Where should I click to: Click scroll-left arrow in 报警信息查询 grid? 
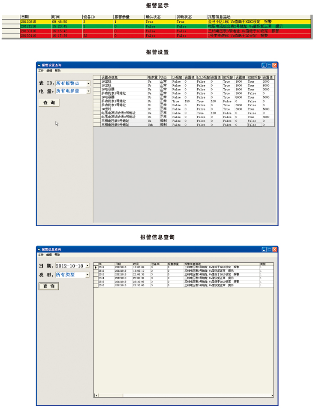click(x=96, y=396)
